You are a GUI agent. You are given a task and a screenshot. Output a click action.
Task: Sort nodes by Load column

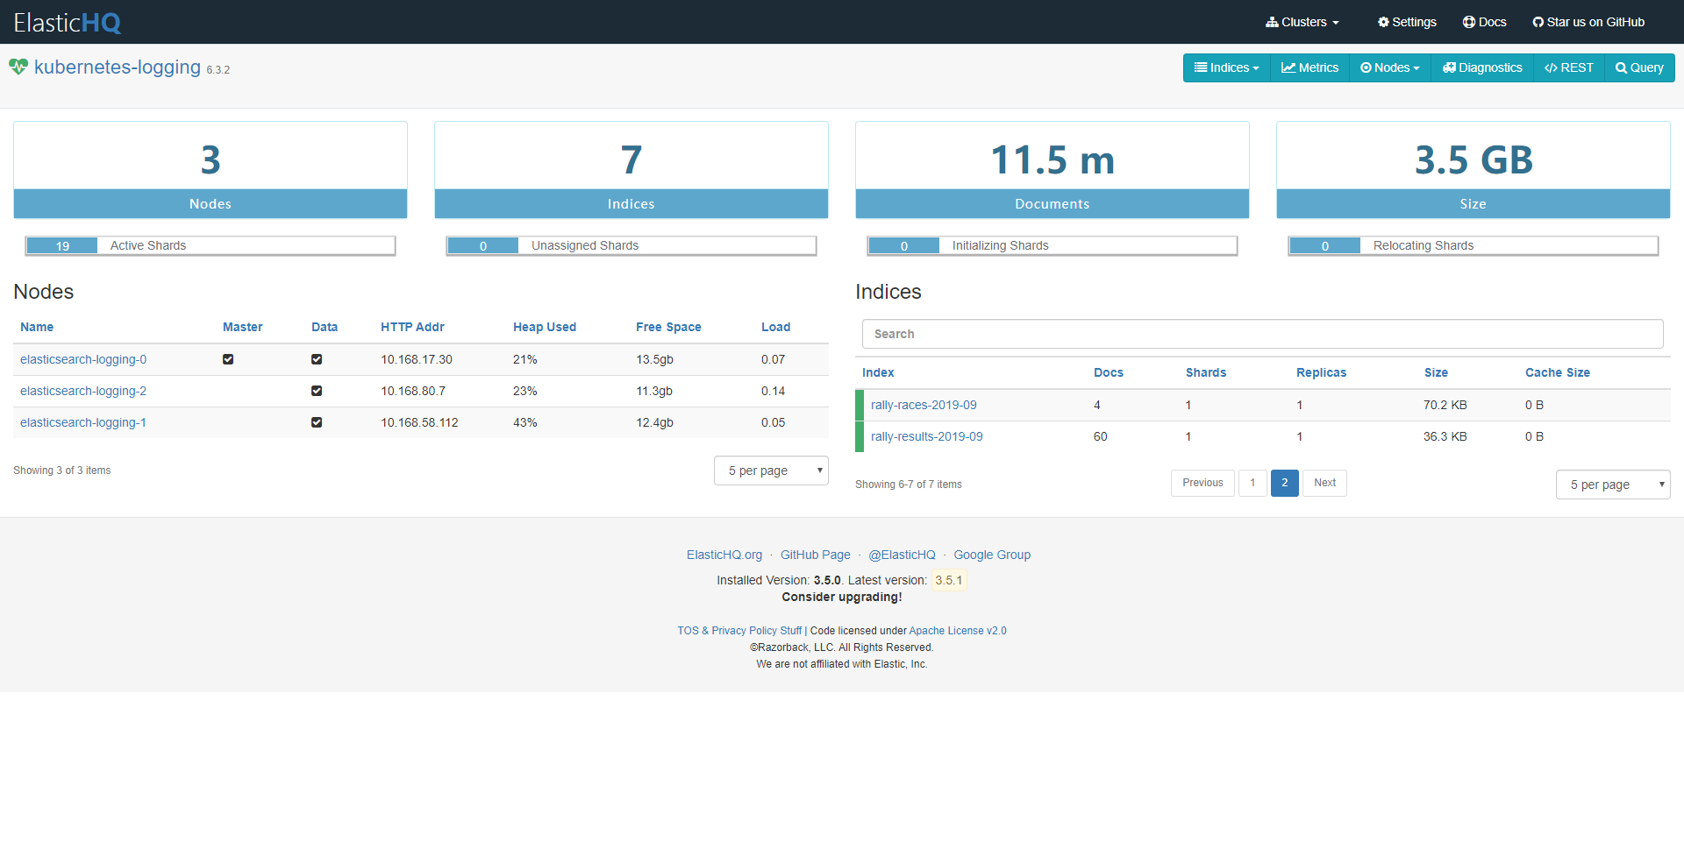(x=775, y=327)
